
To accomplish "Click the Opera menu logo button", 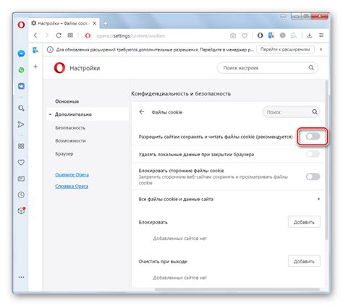I will click(x=21, y=25).
